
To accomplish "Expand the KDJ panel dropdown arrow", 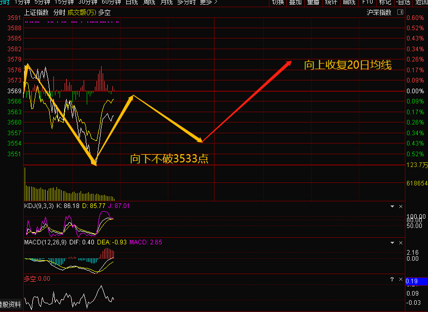I will (x=392, y=206).
